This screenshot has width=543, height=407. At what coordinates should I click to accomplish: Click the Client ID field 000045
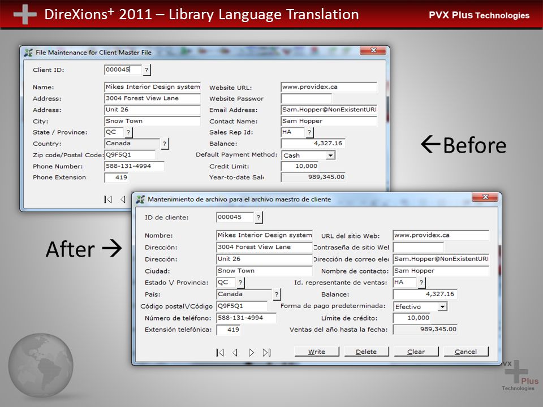click(123, 70)
